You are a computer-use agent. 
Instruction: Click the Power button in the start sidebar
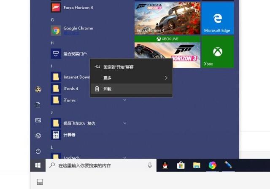[38, 151]
